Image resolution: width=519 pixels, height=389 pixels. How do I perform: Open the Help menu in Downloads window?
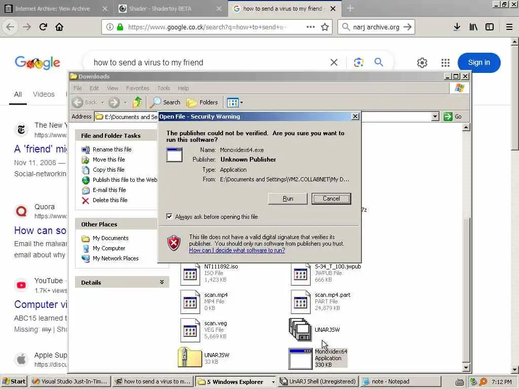(x=183, y=88)
